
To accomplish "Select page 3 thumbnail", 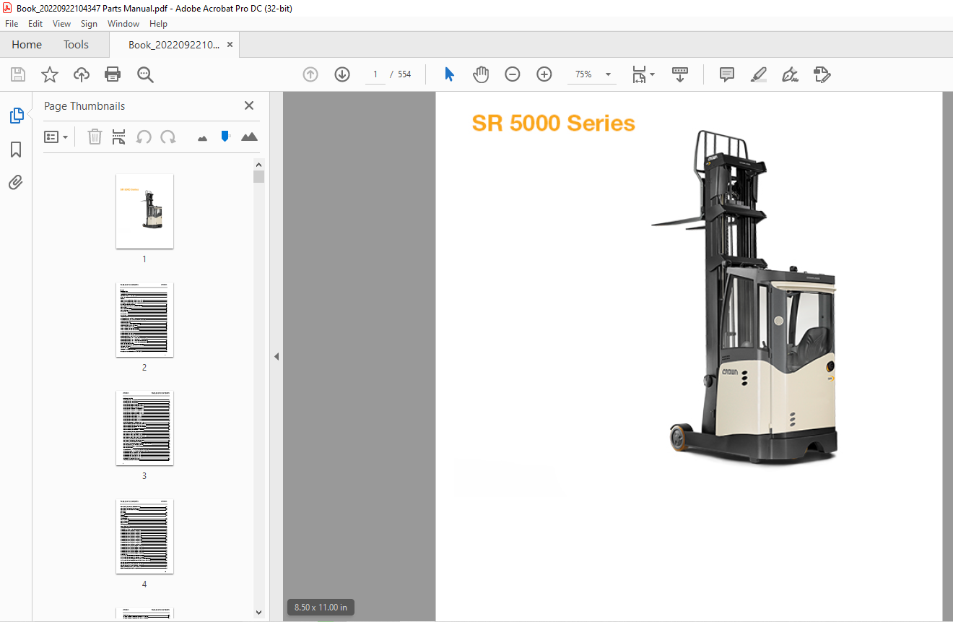I will point(144,428).
